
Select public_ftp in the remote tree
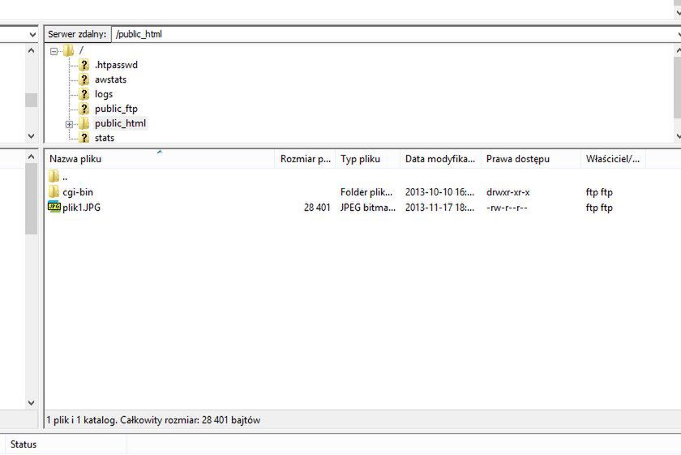[x=116, y=109]
